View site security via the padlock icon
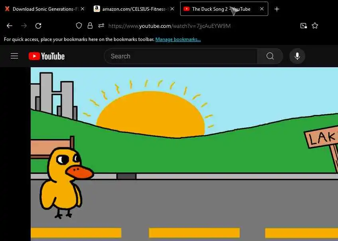 coord(90,26)
